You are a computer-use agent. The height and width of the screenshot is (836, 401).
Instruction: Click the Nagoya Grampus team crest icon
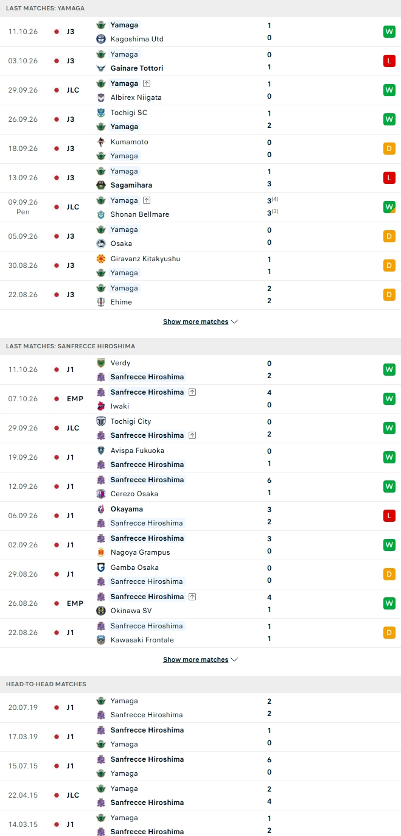[x=101, y=552]
